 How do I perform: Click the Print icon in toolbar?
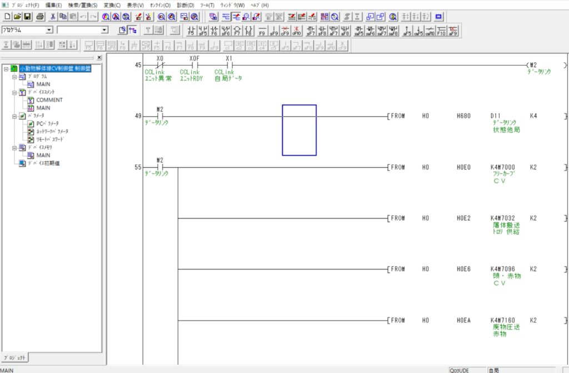tap(40, 17)
